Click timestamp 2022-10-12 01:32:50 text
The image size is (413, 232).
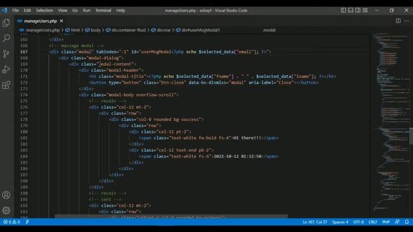pos(237,156)
